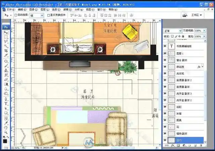This screenshot has width=215, height=151.
Task: Toggle Quick Mask mode button
Action: (x=6, y=148)
